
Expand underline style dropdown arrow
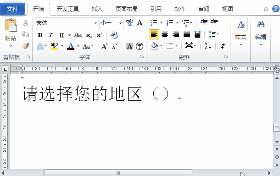pyautogui.click(x=69, y=35)
